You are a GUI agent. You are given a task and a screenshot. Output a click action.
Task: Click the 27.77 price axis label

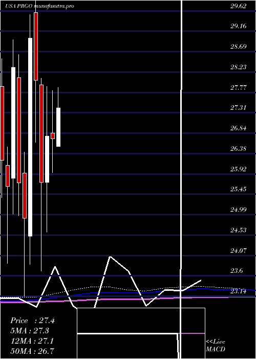coord(239,88)
